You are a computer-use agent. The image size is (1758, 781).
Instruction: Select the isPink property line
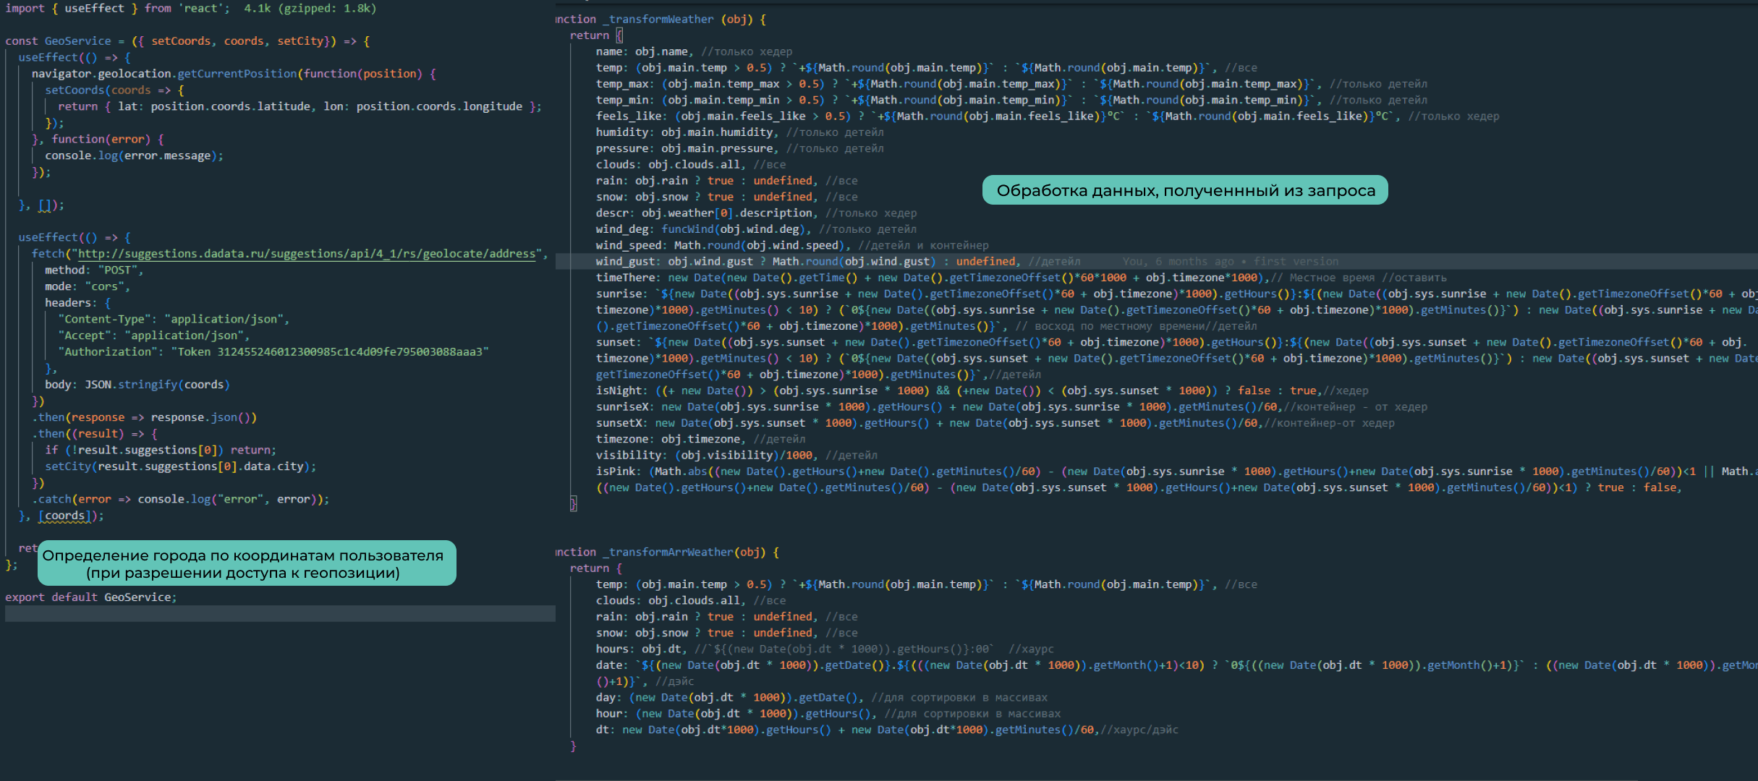[x=1177, y=471]
